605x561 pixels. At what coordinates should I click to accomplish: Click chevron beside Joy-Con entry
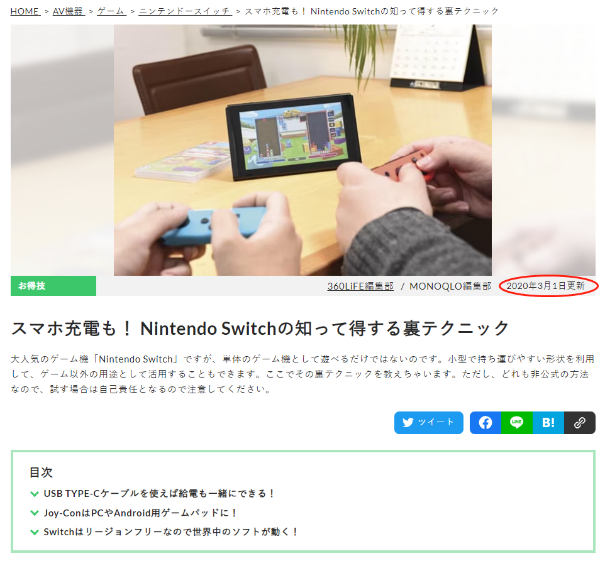[35, 513]
